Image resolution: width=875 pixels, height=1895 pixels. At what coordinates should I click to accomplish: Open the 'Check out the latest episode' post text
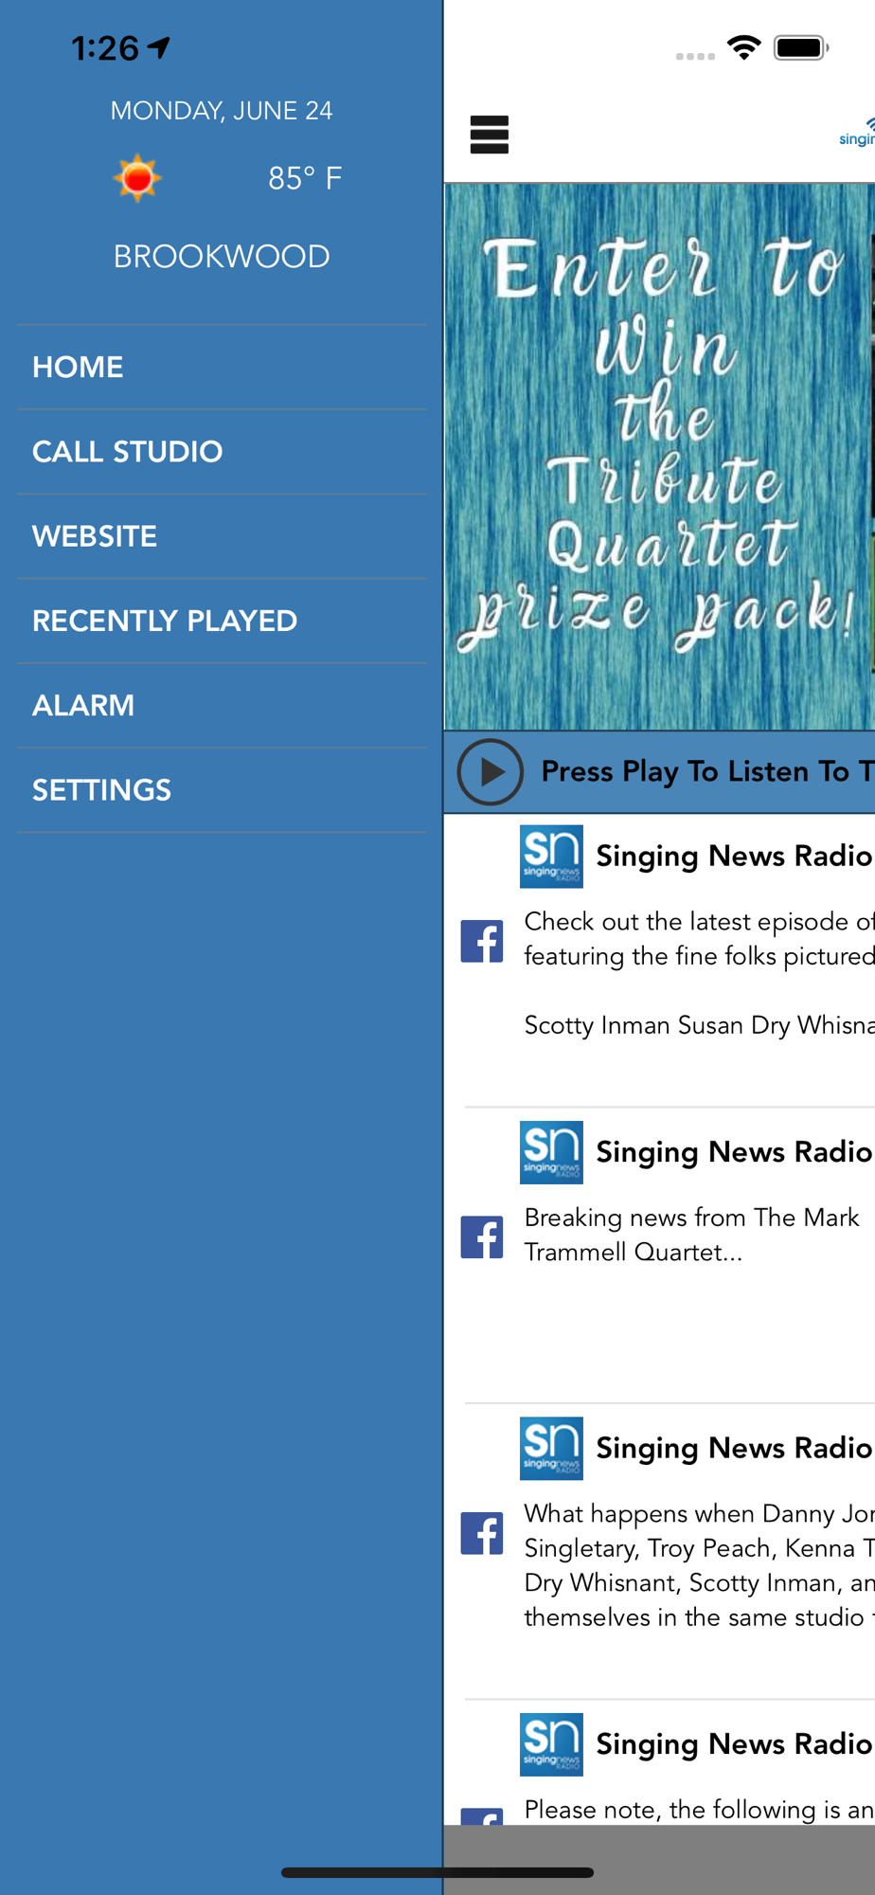tap(700, 939)
